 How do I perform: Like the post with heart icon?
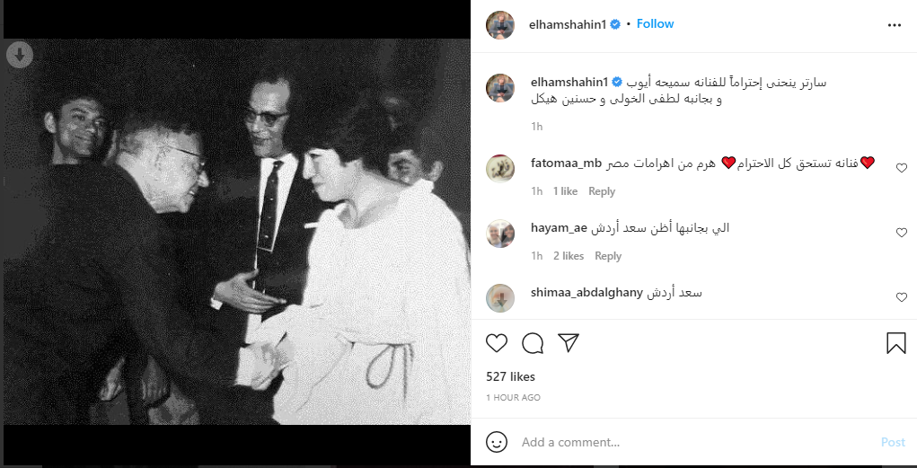click(x=497, y=343)
